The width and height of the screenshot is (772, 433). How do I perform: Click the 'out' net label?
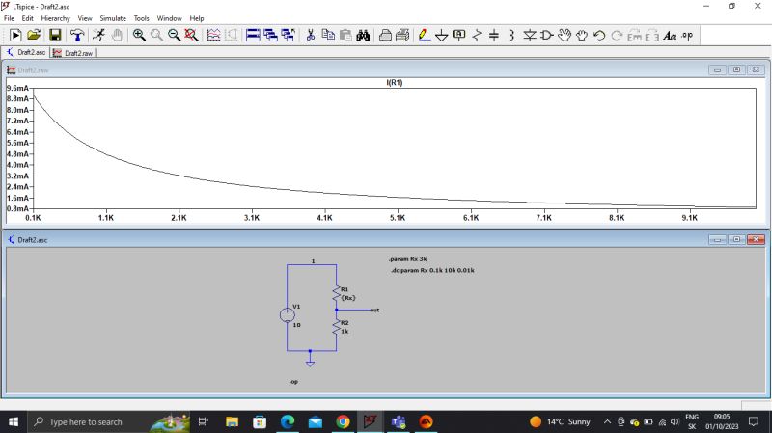pos(374,310)
